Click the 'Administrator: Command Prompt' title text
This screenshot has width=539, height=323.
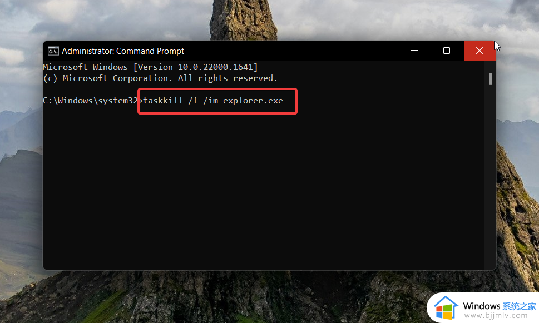point(123,51)
